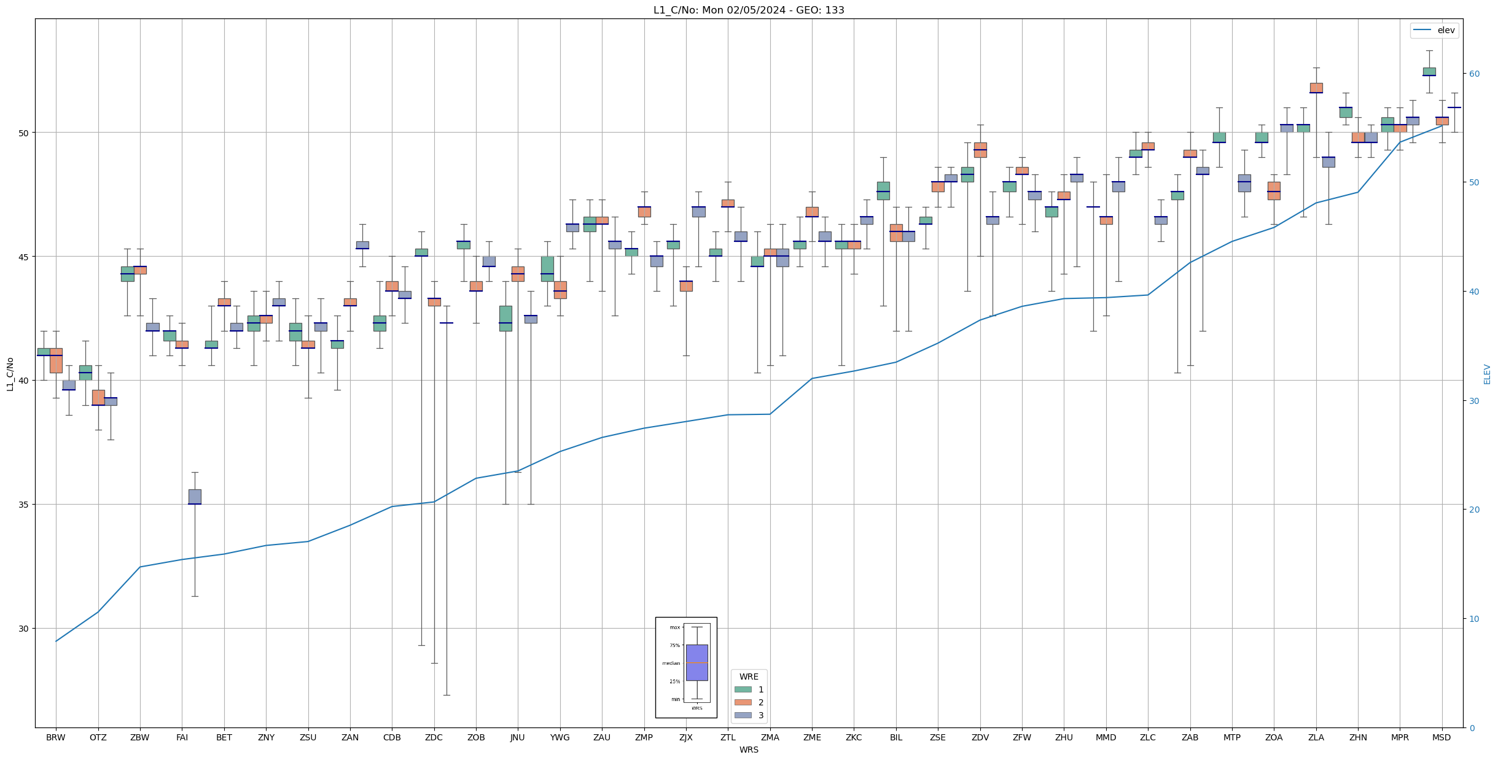Viewport: 1498px width, 760px height.
Task: Click the WRE legend title
Action: 749,677
